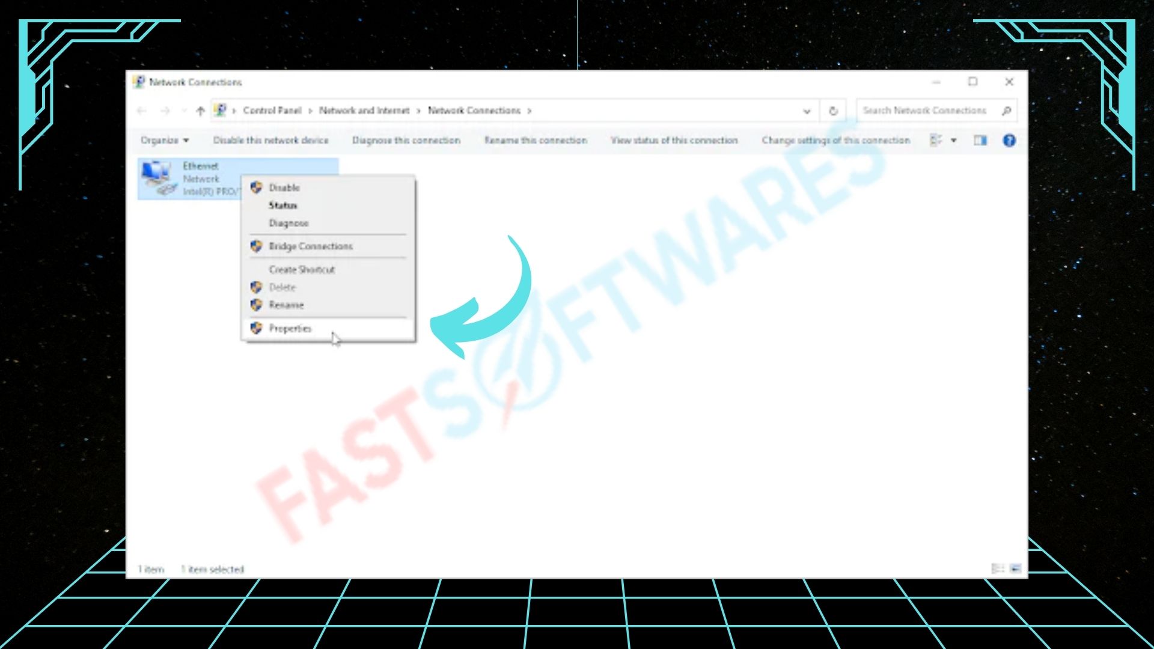The height and width of the screenshot is (649, 1154).
Task: Click the Change your view icon
Action: pos(936,140)
